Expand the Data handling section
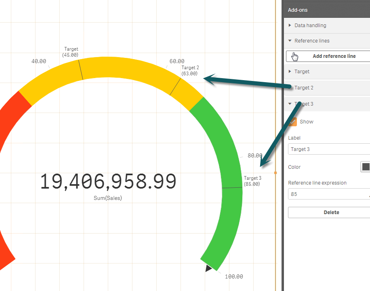 tap(327, 25)
